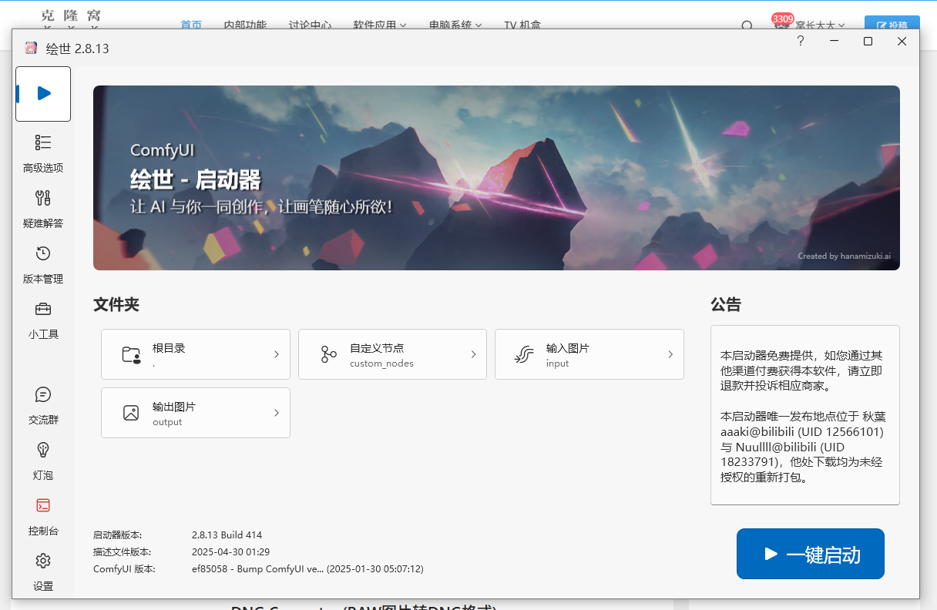The image size is (937, 610).
Task: Expand the 输入图片 input folder chevron
Action: click(670, 354)
